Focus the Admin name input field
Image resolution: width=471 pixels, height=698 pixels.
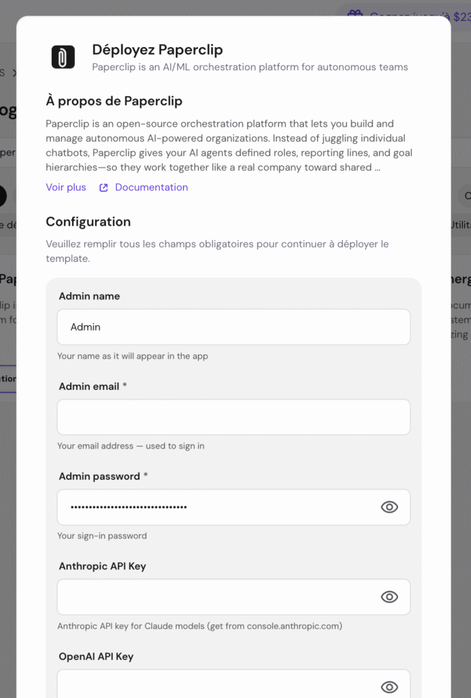[x=233, y=327]
